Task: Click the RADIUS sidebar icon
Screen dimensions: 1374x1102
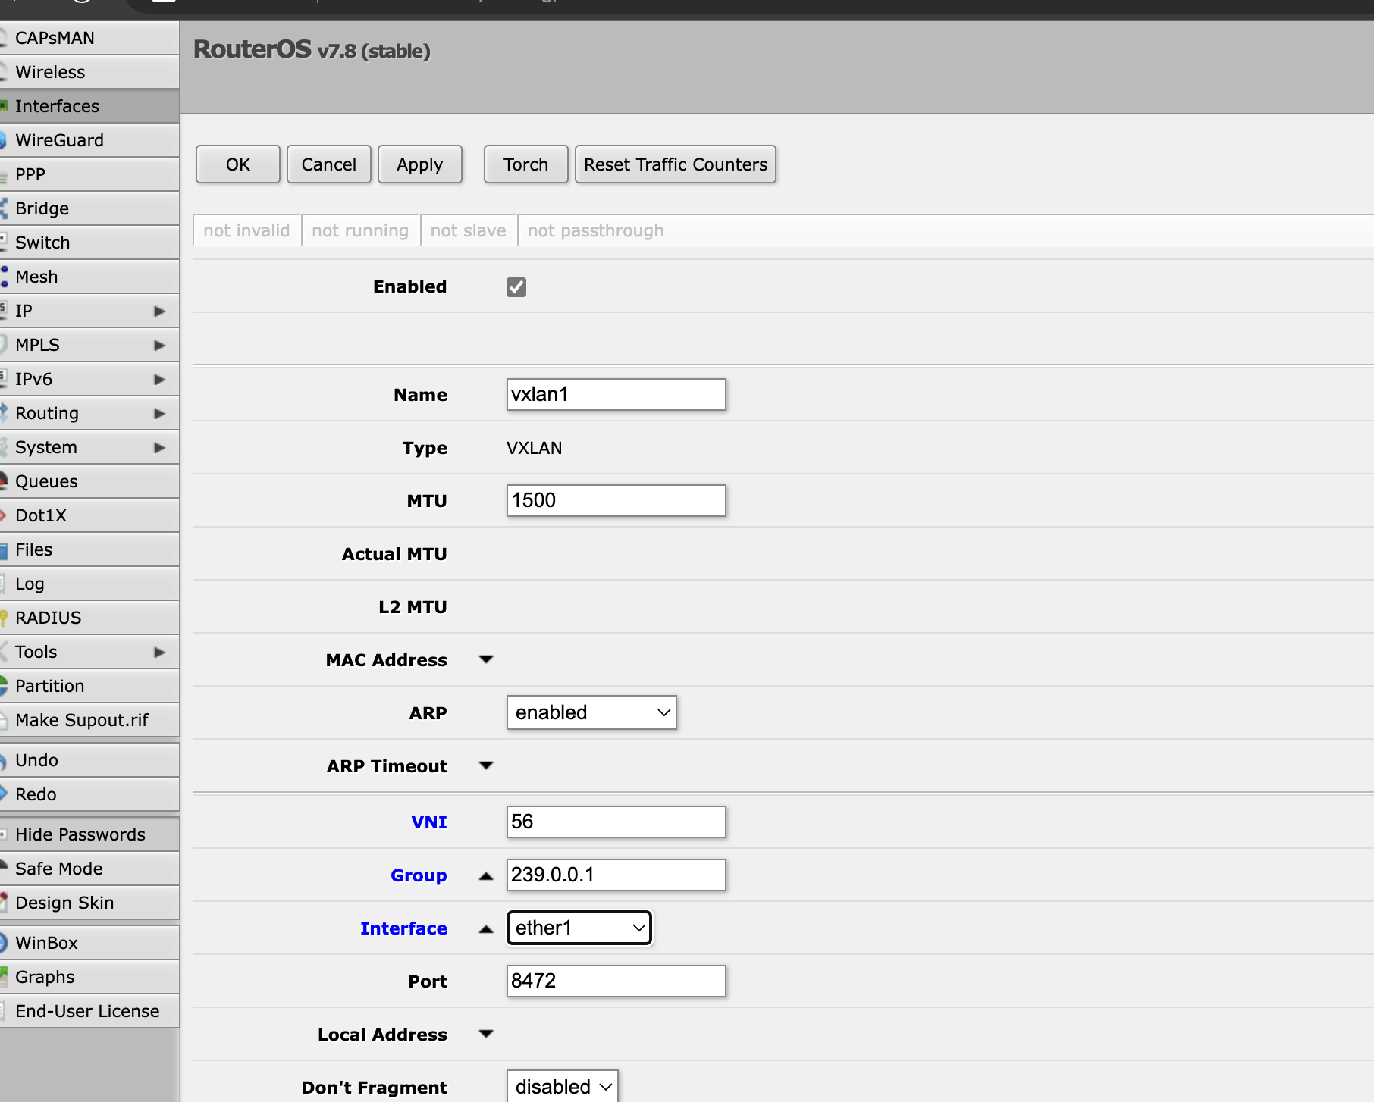Action: [5, 617]
